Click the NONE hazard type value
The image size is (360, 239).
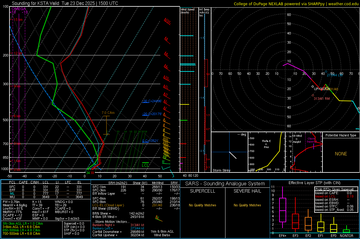pyautogui.click(x=341, y=154)
